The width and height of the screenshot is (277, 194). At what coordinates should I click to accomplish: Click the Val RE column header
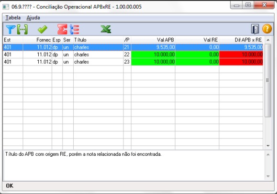coord(197,40)
